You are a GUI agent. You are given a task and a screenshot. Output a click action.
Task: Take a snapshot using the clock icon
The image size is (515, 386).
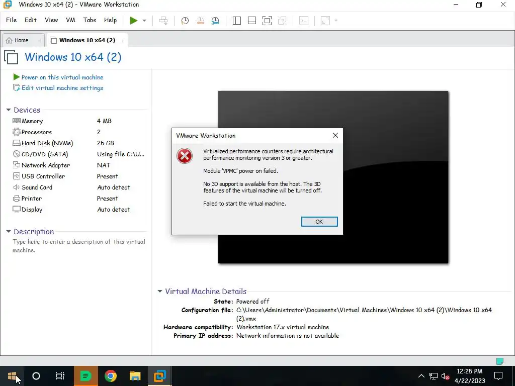[x=185, y=20]
